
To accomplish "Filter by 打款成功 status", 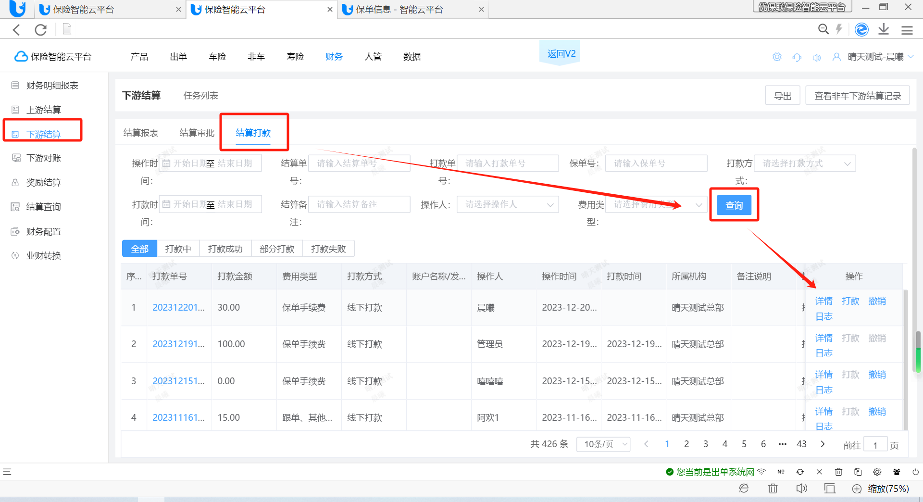I will [225, 249].
